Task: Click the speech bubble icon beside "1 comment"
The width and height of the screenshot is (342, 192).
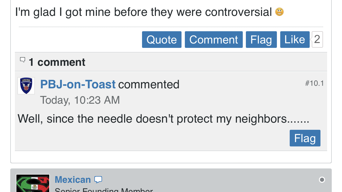Action: [23, 60]
